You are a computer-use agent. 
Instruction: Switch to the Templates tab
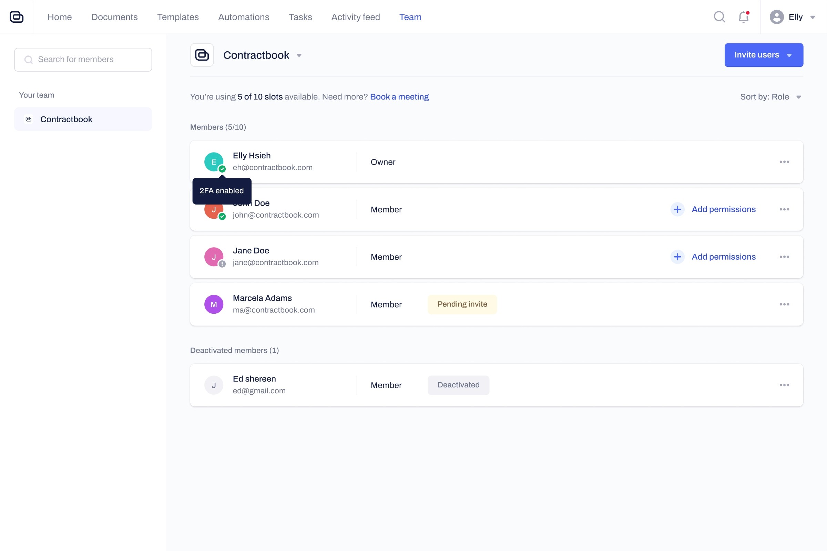point(177,17)
